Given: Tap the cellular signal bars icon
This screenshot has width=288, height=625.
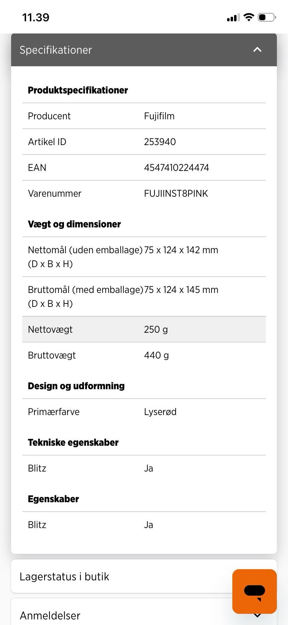Looking at the screenshot, I should (x=233, y=17).
